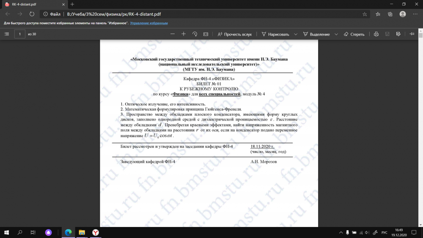Show hidden system tray icons

tap(341, 233)
